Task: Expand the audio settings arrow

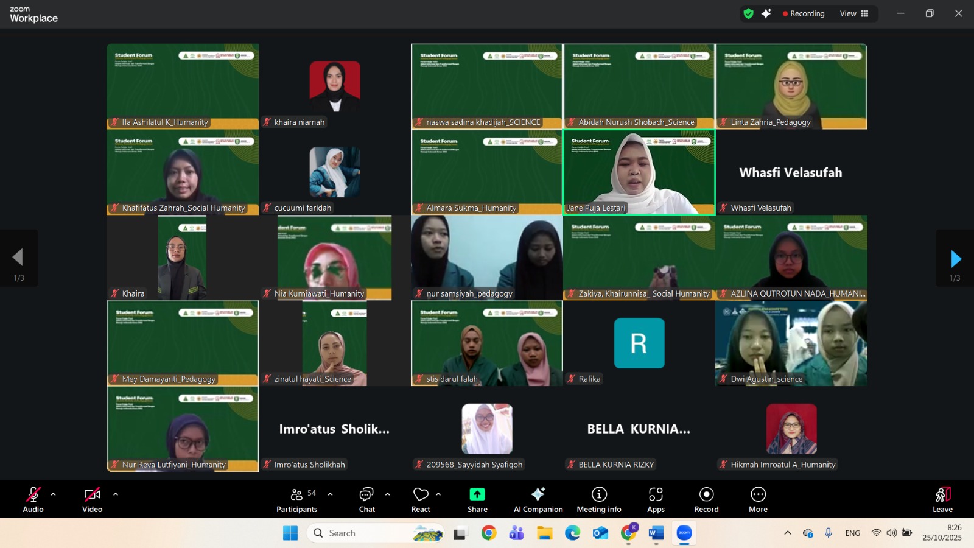Action: pyautogui.click(x=54, y=494)
